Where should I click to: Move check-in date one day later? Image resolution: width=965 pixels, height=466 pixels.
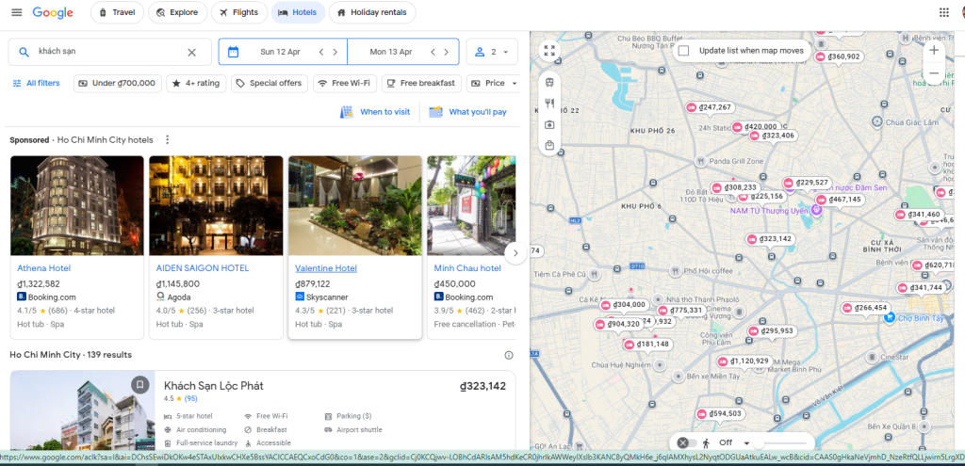[335, 53]
